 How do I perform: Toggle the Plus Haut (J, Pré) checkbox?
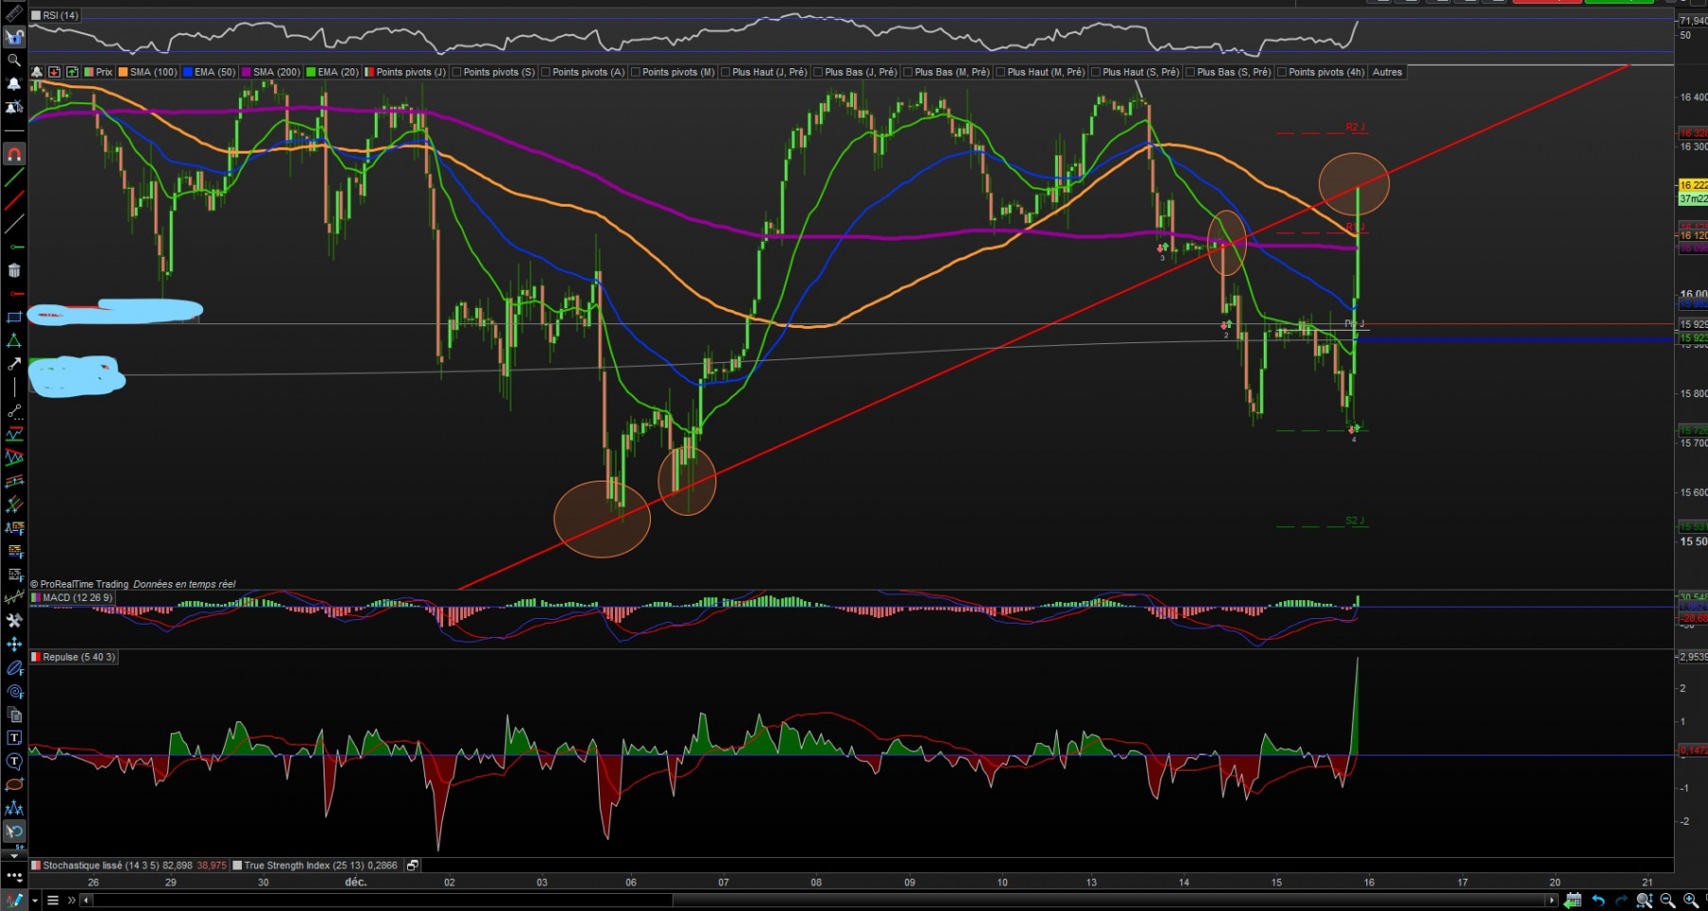point(726,72)
